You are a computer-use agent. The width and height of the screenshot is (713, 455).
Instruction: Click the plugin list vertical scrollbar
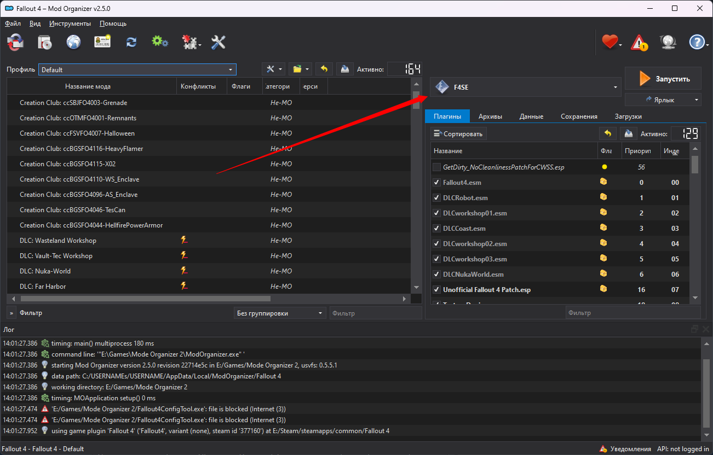(695, 165)
